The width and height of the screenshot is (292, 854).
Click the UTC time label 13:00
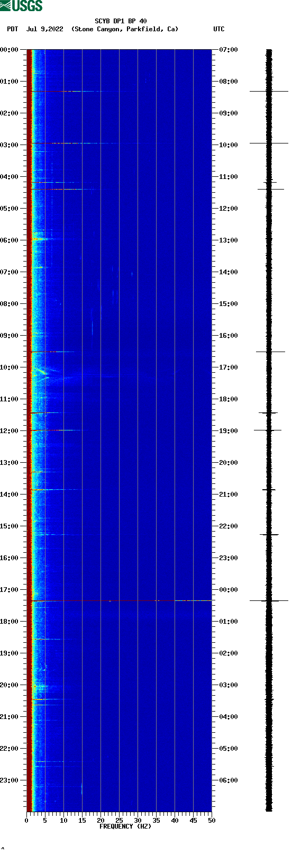[x=229, y=240]
